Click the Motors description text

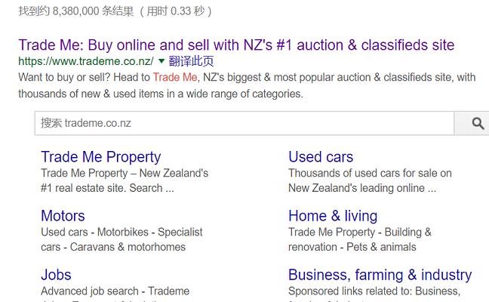click(121, 239)
